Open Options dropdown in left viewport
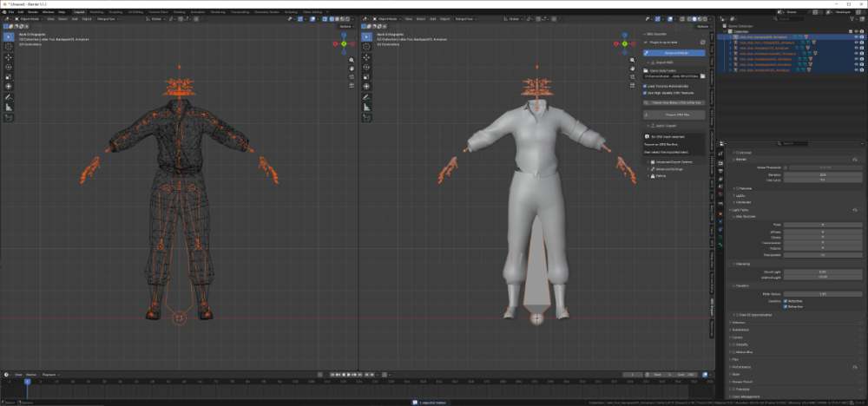This screenshot has height=406, width=868. [346, 26]
